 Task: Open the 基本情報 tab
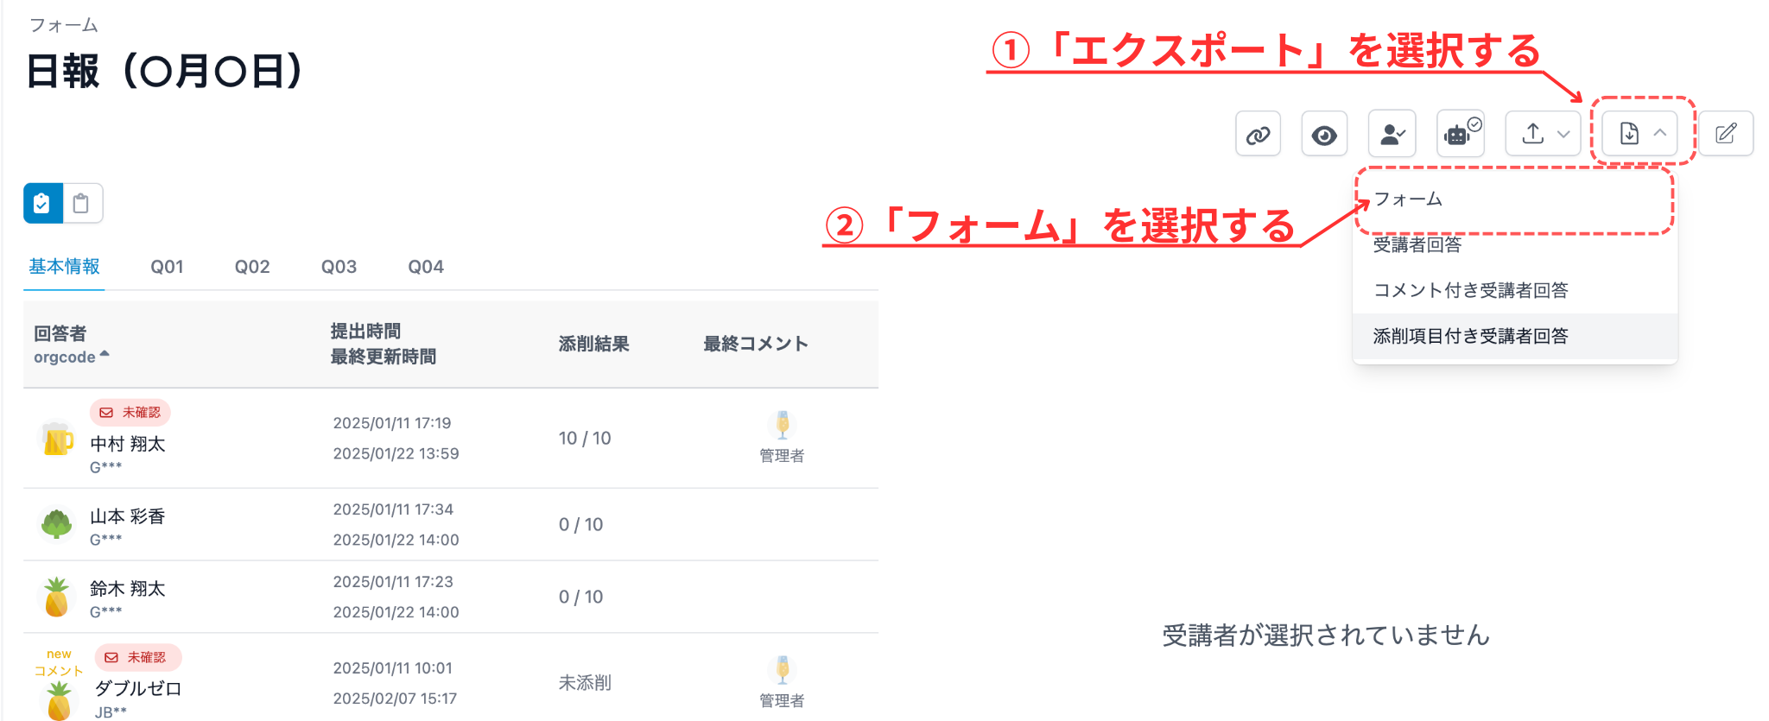click(x=64, y=266)
